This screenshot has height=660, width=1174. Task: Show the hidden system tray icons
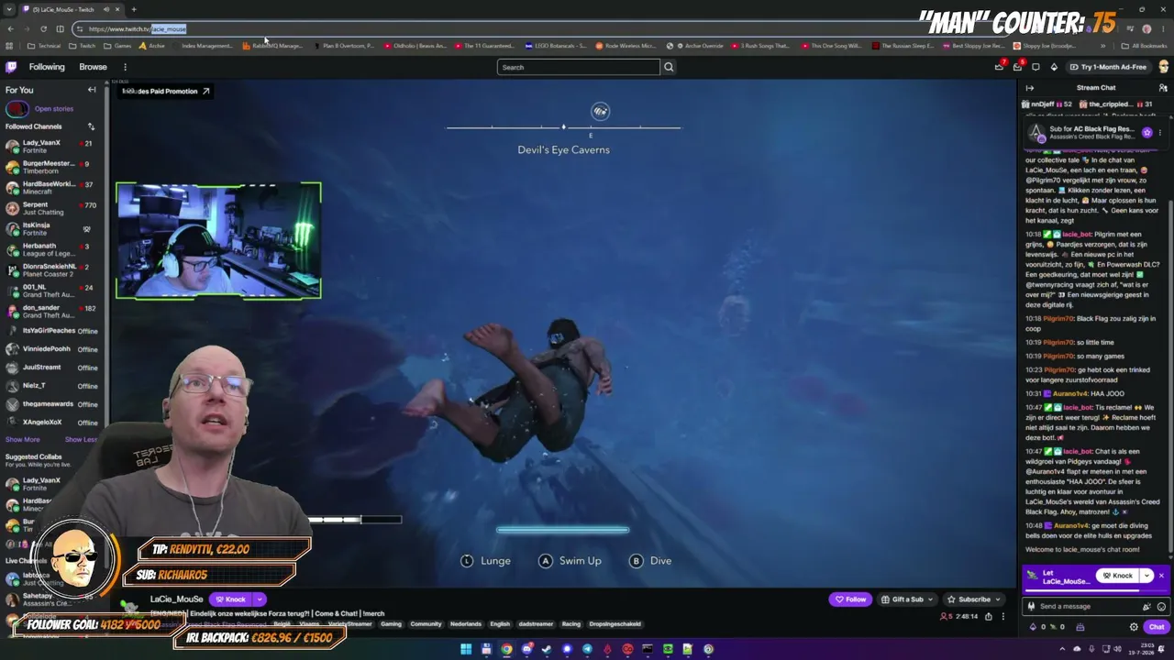pos(1064,649)
